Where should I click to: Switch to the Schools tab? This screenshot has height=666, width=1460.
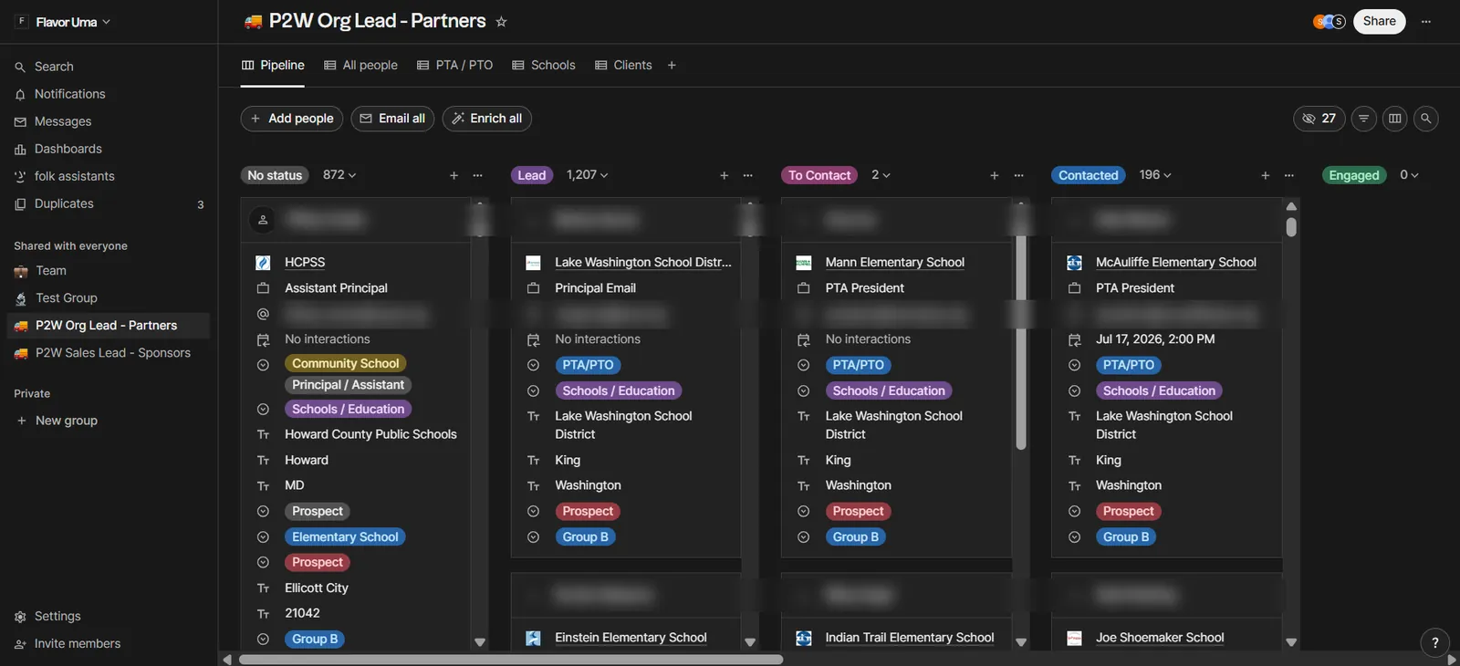(544, 66)
